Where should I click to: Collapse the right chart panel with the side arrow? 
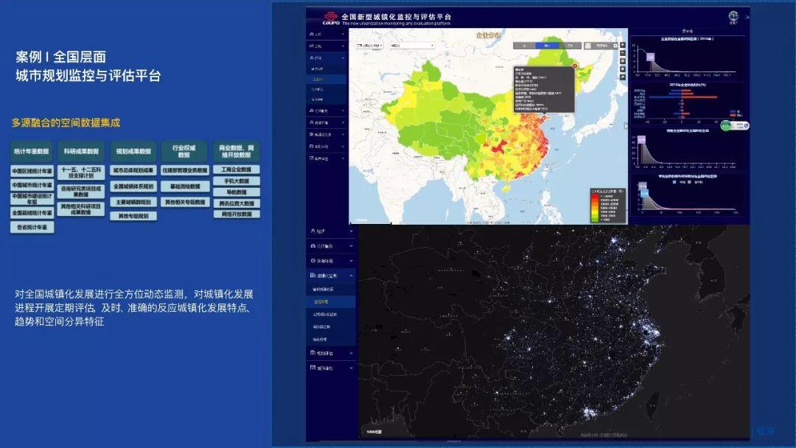click(626, 126)
